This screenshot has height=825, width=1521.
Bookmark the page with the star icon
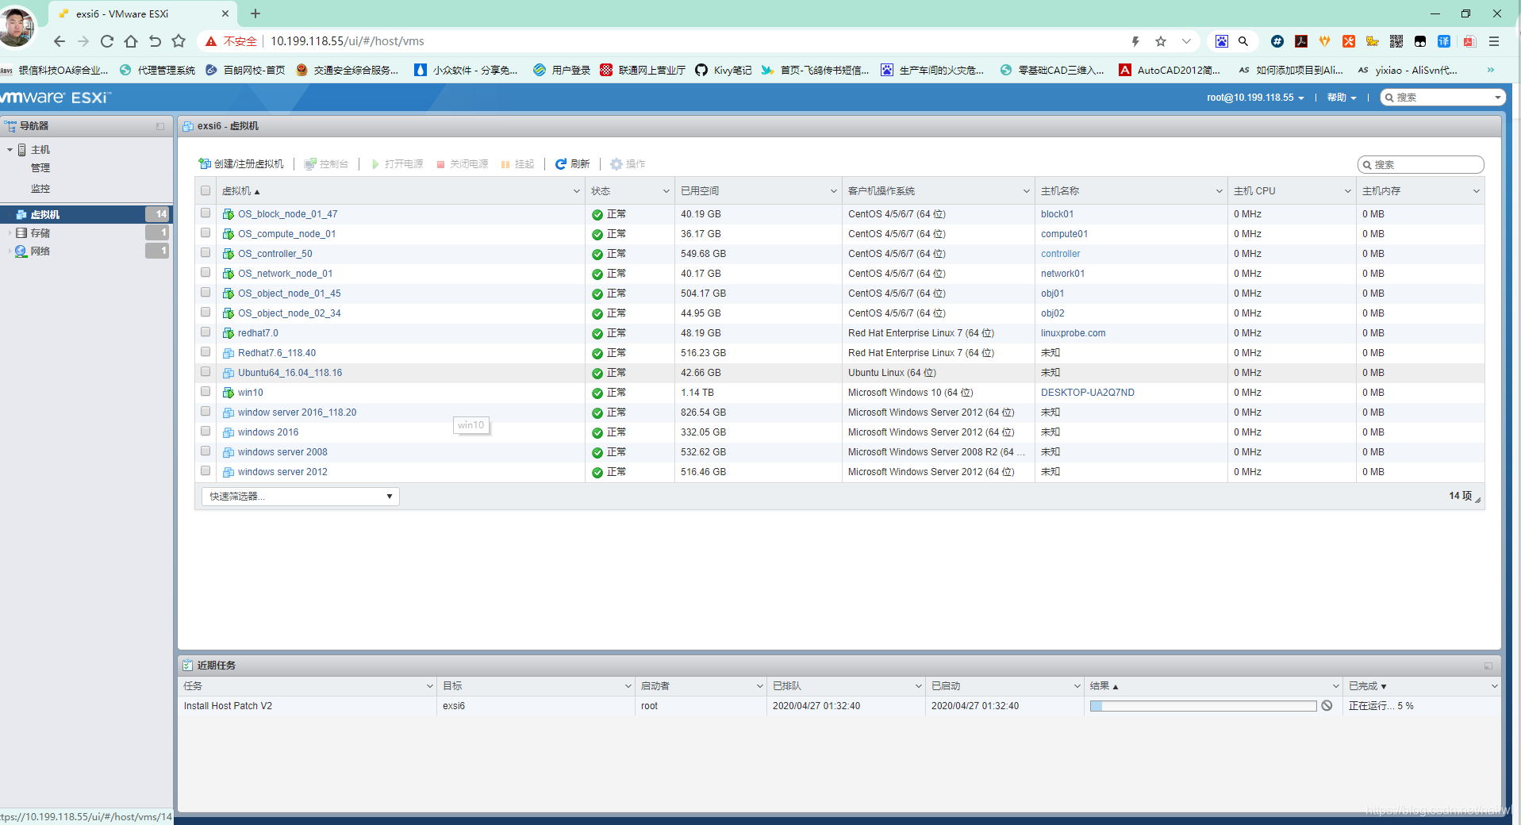coord(1161,41)
